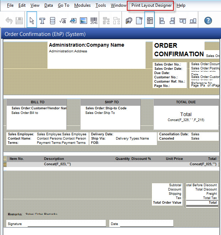Select the Total Order Value label
The image size is (221, 235).
(167, 203)
